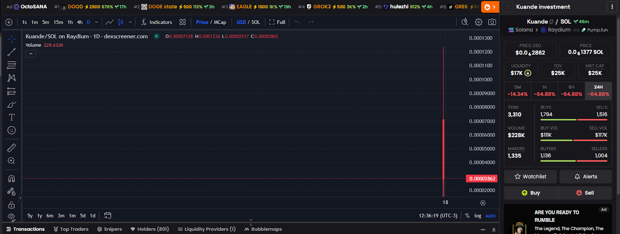This screenshot has height=234, width=620.
Task: Open the emoji icons tool
Action: click(x=12, y=130)
